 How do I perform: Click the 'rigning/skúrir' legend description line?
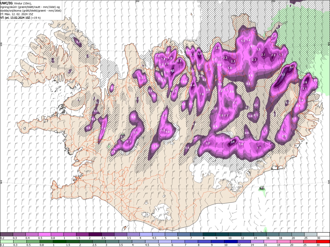tap(30, 7)
